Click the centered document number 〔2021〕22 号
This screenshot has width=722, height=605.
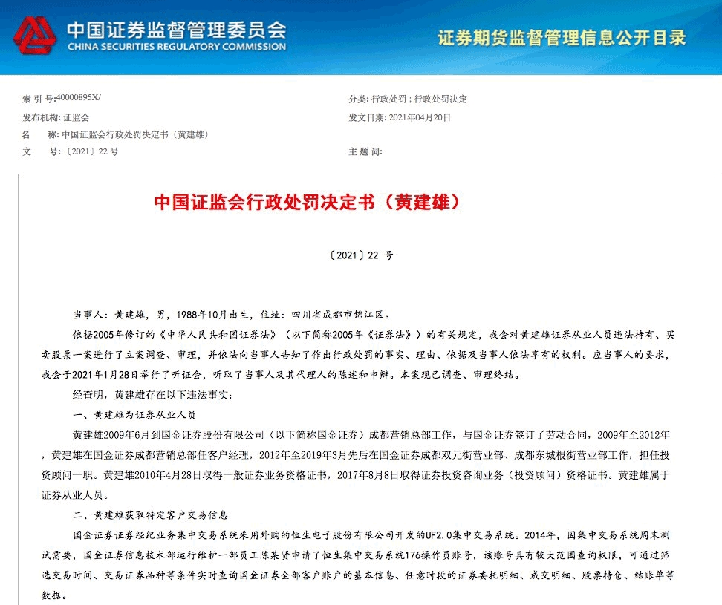[361, 255]
